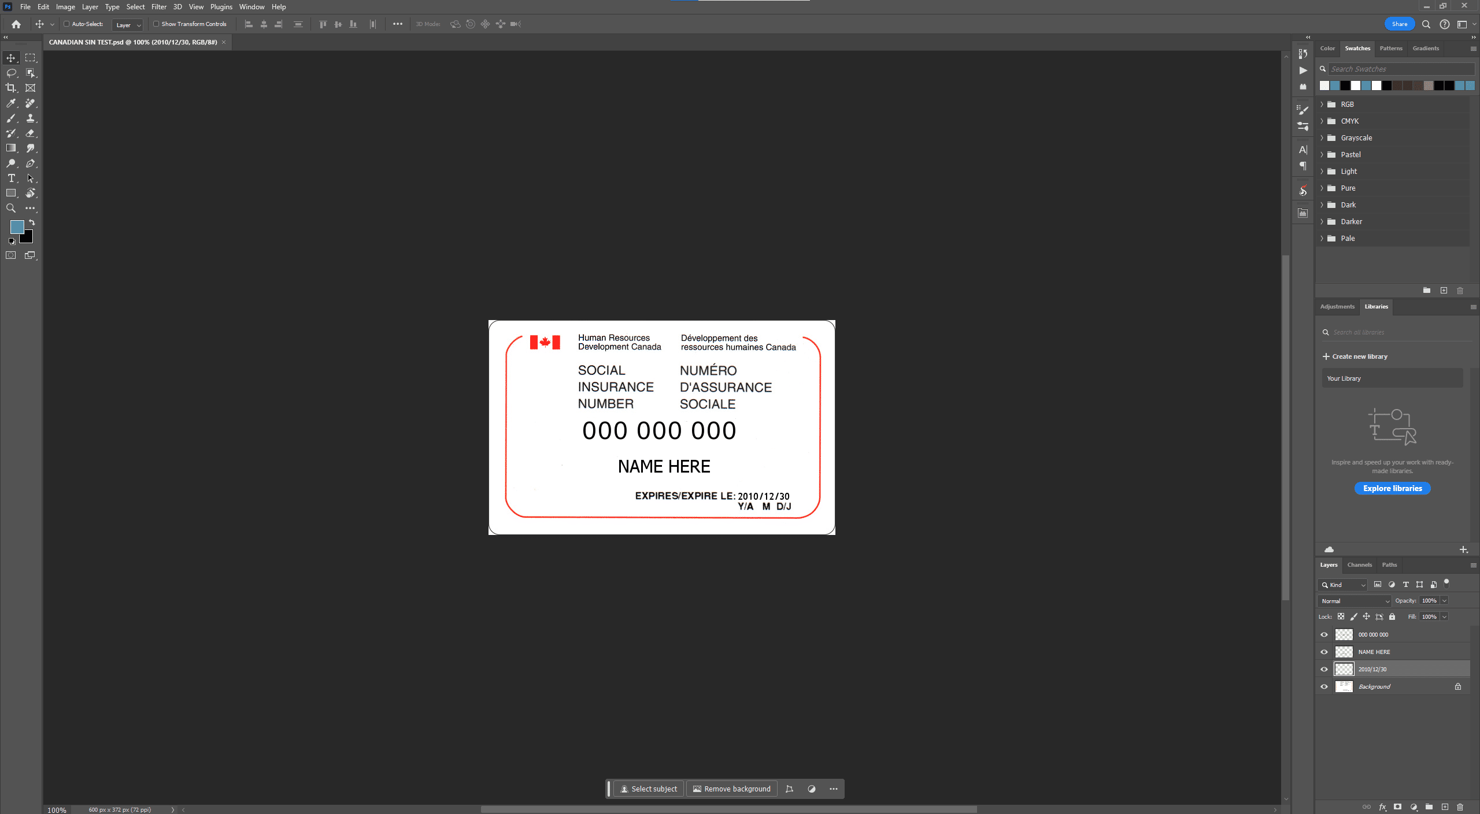1480x814 pixels.
Task: Add layer style fx icon
Action: coord(1382,807)
